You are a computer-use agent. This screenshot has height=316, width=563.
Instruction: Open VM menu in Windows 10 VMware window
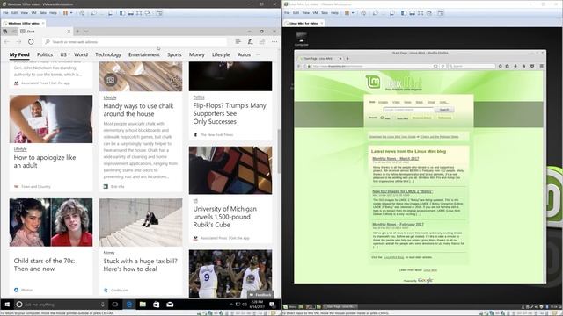tap(33, 13)
